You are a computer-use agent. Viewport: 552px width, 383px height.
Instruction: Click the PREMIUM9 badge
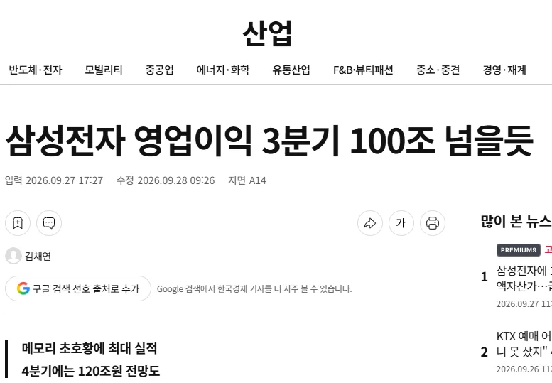[x=518, y=250]
